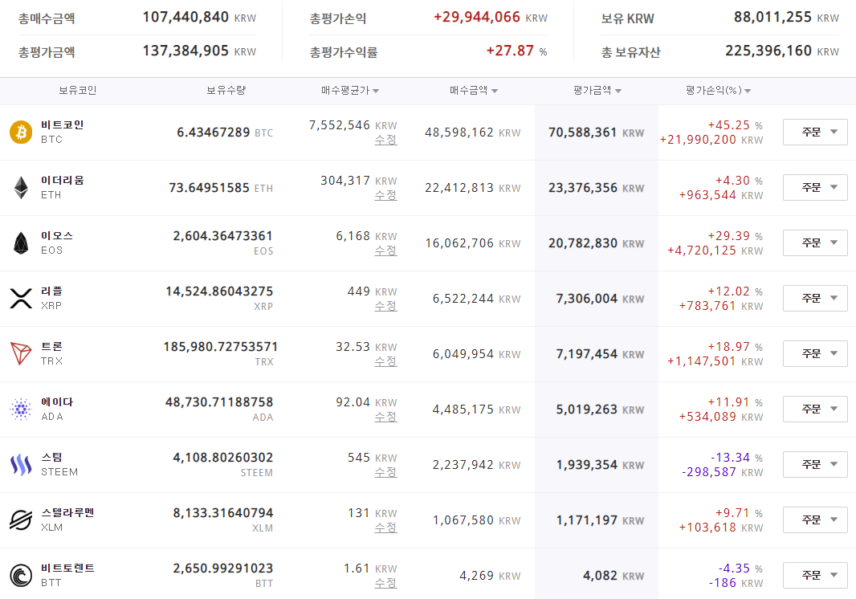Click 수정 link under Bitcoin average price

click(x=385, y=140)
